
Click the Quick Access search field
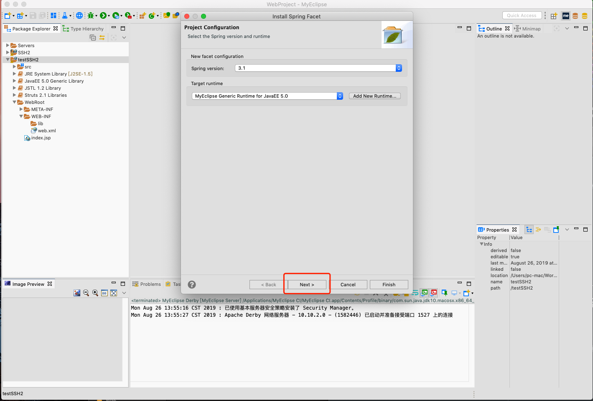522,15
